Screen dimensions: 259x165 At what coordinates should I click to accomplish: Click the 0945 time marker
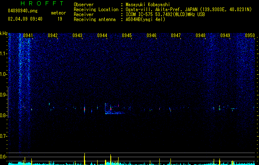pos(127,35)
